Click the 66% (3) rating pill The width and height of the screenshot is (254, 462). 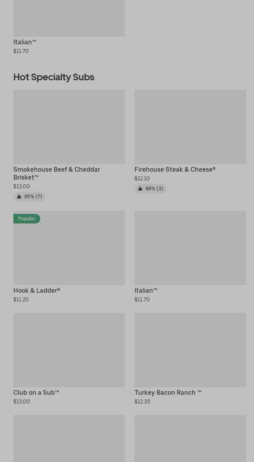click(x=150, y=189)
